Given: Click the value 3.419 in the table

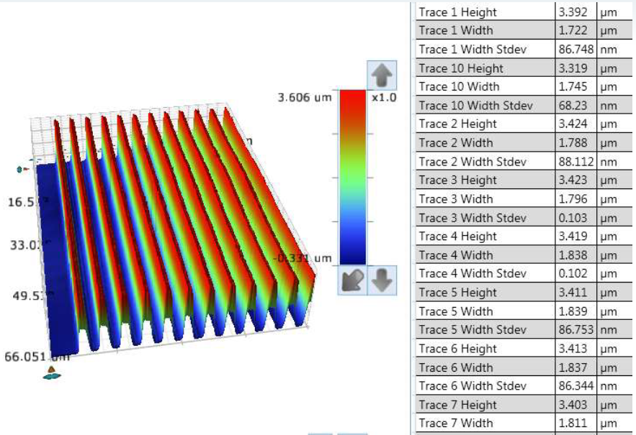Looking at the screenshot, I should coord(573,237).
